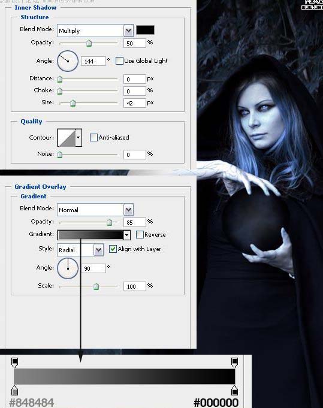Click the Choke slider handle
323x408 pixels.
click(59, 91)
